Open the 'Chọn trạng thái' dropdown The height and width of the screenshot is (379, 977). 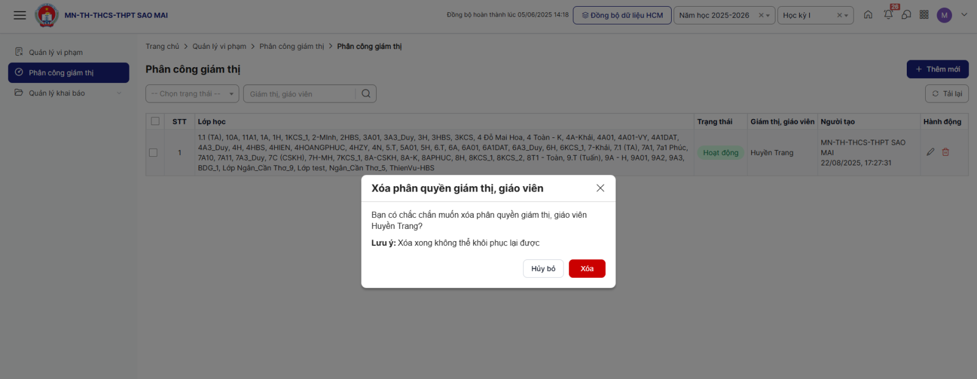[x=192, y=93]
